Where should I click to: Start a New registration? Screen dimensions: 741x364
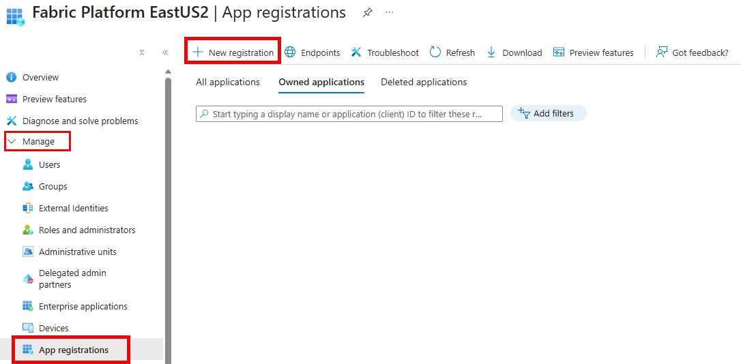click(233, 52)
